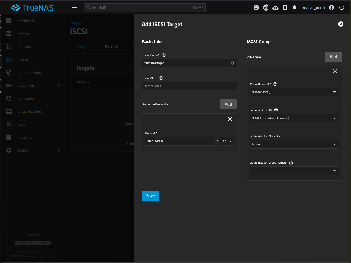Click the System gear icon
The height and width of the screenshot is (263, 351).
coord(9,150)
